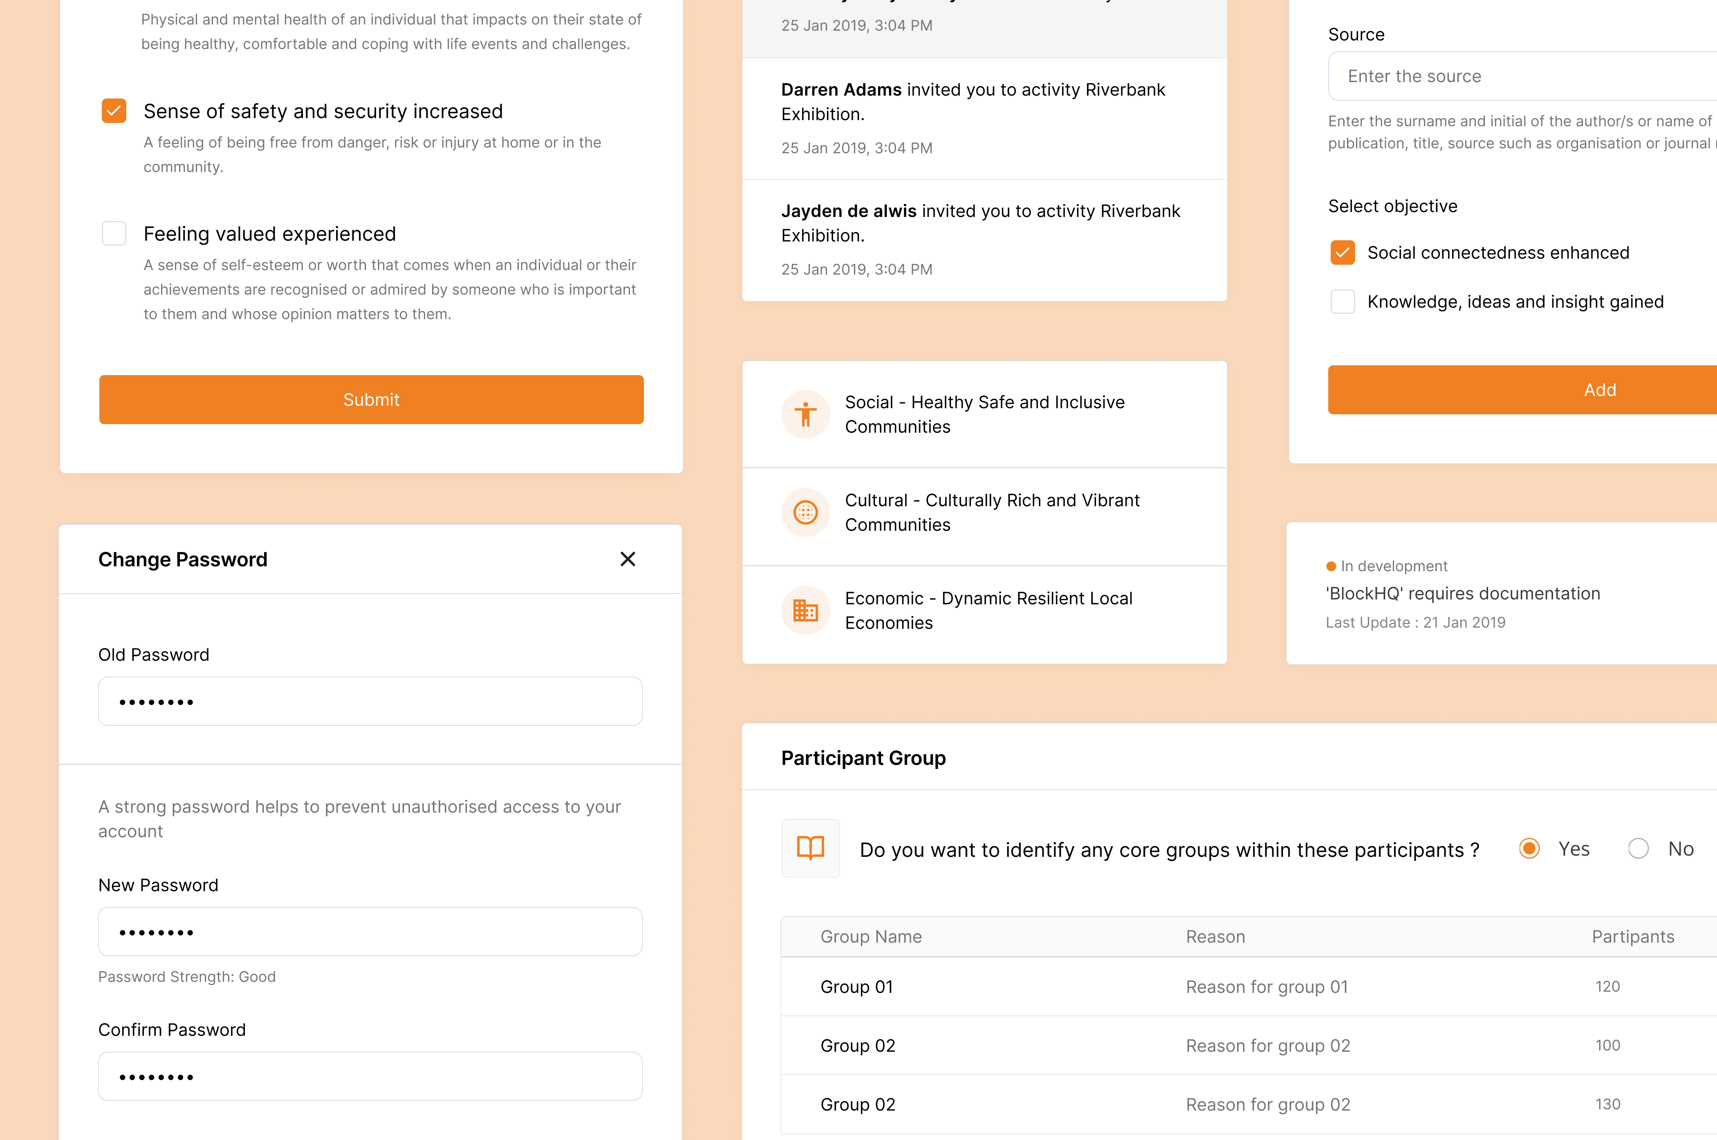Viewport: 1717px width, 1140px height.
Task: Check Feeling valued experienced
Action: tap(114, 234)
